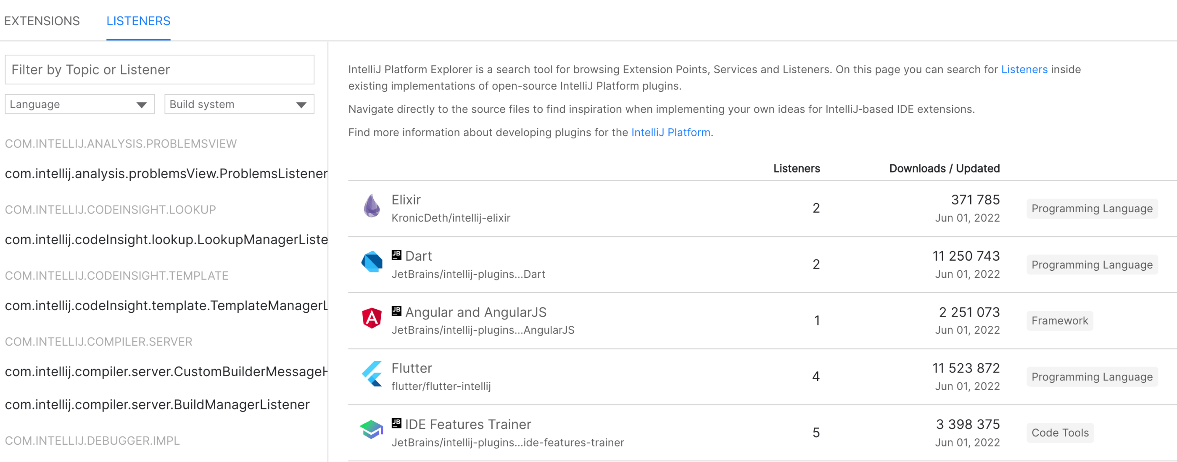Click the Code Tools tag
The width and height of the screenshot is (1177, 462).
(1060, 433)
